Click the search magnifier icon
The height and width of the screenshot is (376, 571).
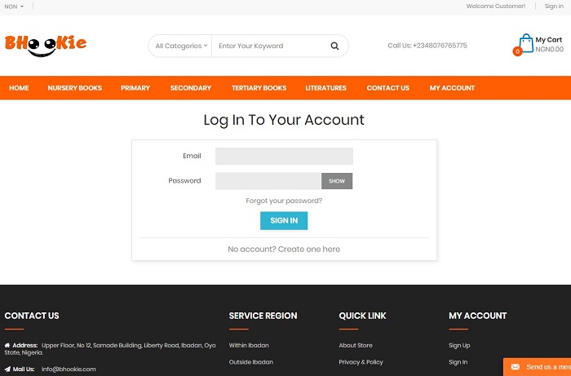click(x=334, y=46)
